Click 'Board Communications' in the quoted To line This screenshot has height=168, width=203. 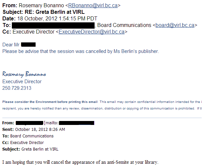[32, 136]
